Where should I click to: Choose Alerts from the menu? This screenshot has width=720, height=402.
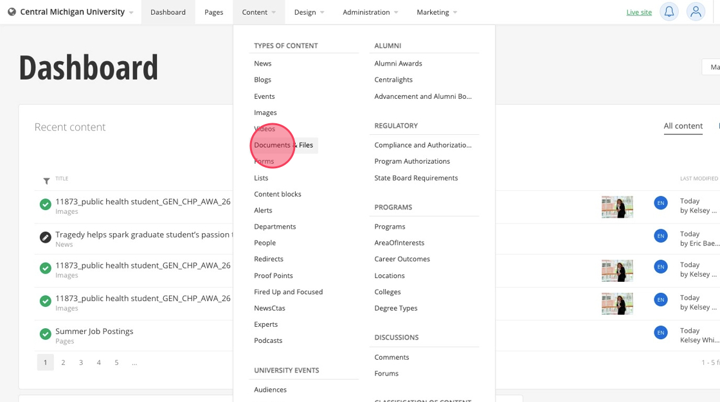(263, 210)
